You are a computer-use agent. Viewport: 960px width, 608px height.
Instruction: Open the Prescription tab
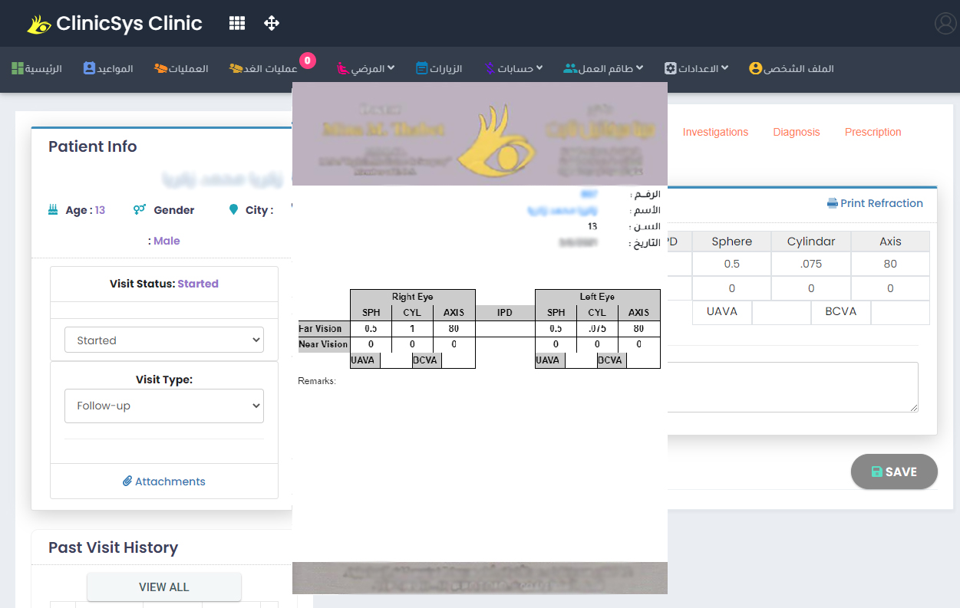(x=873, y=132)
